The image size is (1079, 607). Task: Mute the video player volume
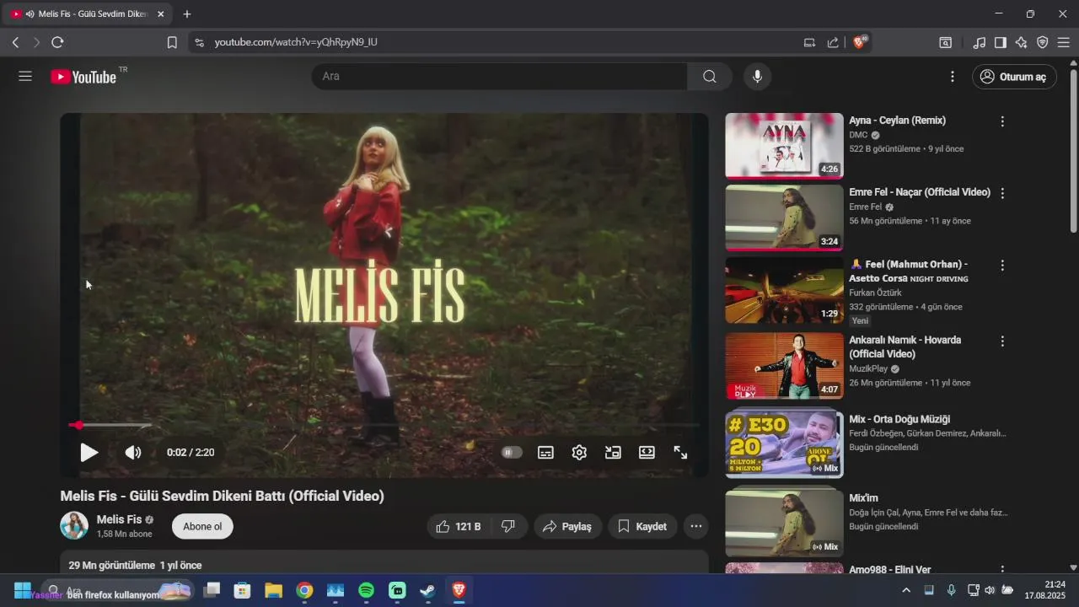coord(133,453)
